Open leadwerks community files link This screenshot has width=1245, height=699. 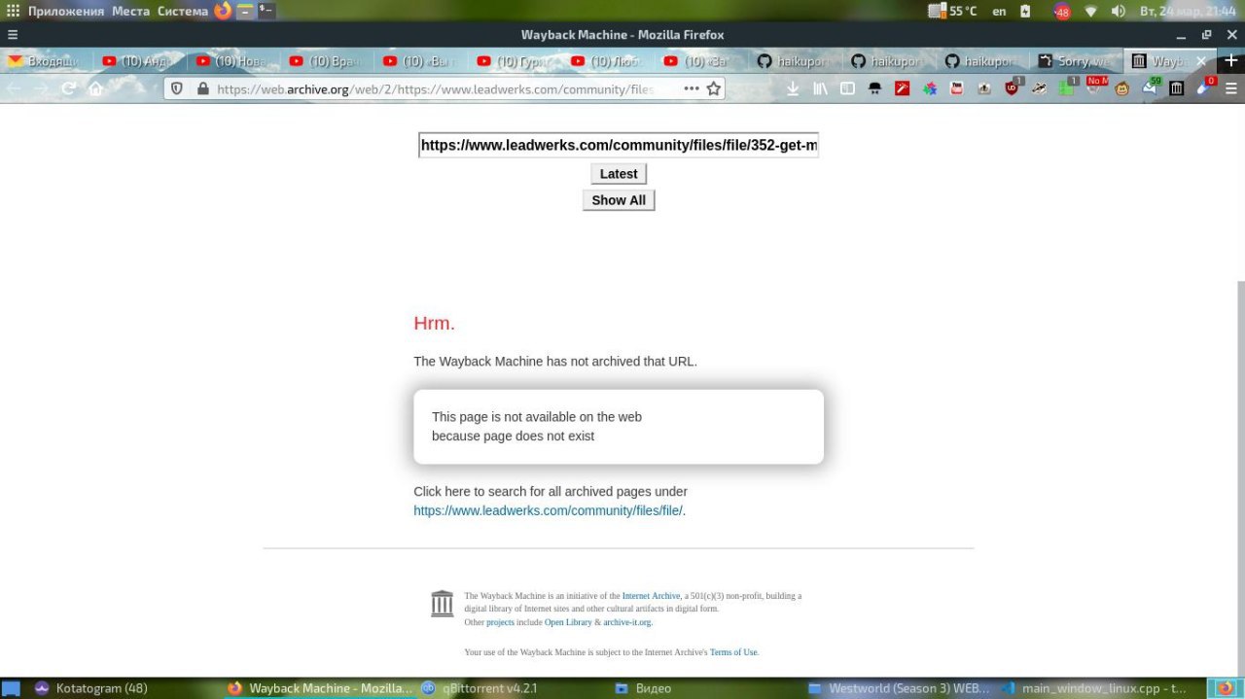point(549,510)
